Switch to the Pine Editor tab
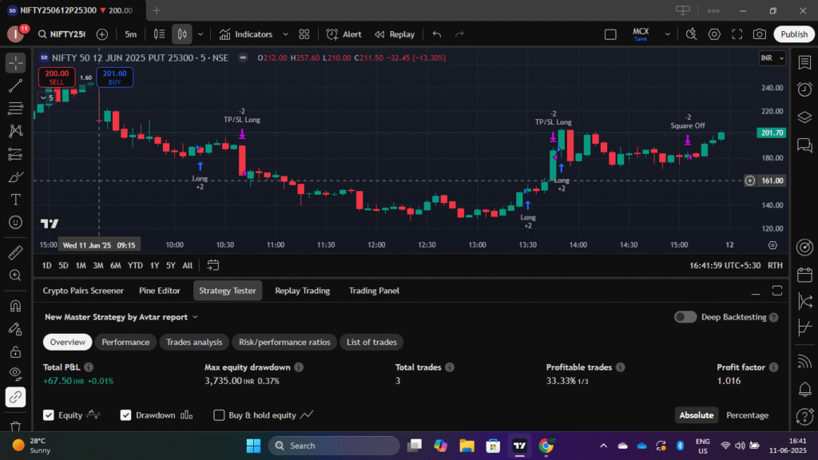818x460 pixels. 160,291
